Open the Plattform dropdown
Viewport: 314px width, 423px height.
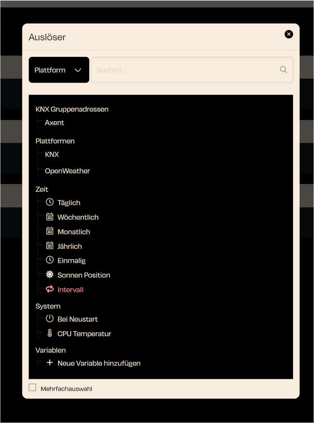coord(59,70)
